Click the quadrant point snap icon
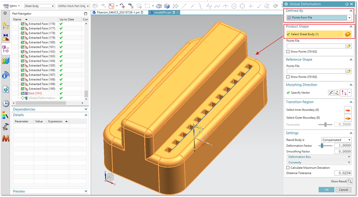Image resolution: width=358 pixels, height=197 pixels. click(243, 6)
